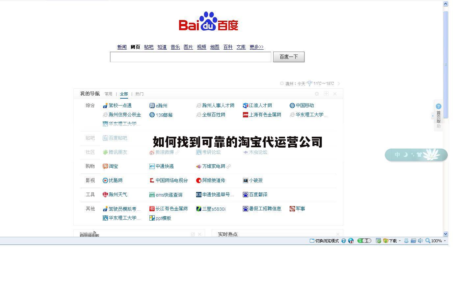This screenshot has width=474, height=285.
Task: Click 百度一下 search button
Action: pyautogui.click(x=289, y=57)
